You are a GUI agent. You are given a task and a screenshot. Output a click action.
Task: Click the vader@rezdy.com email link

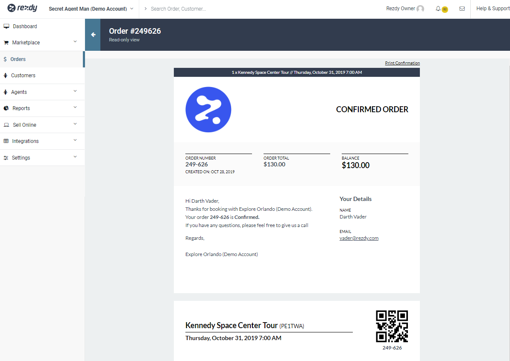pos(359,238)
